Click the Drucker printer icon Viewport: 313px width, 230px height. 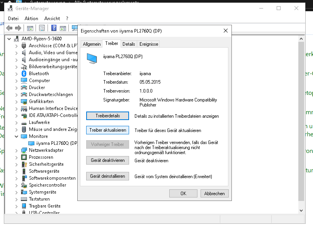(24, 88)
